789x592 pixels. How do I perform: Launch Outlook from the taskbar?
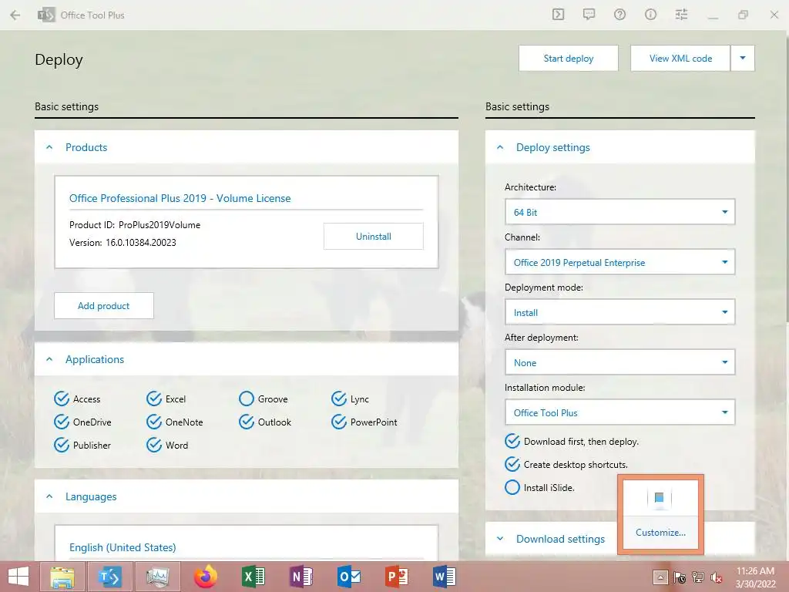[349, 577]
